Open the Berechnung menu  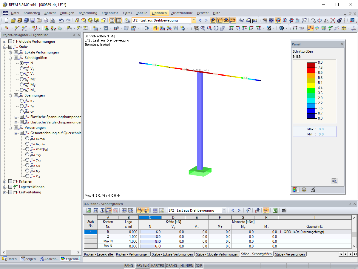pyautogui.click(x=88, y=13)
